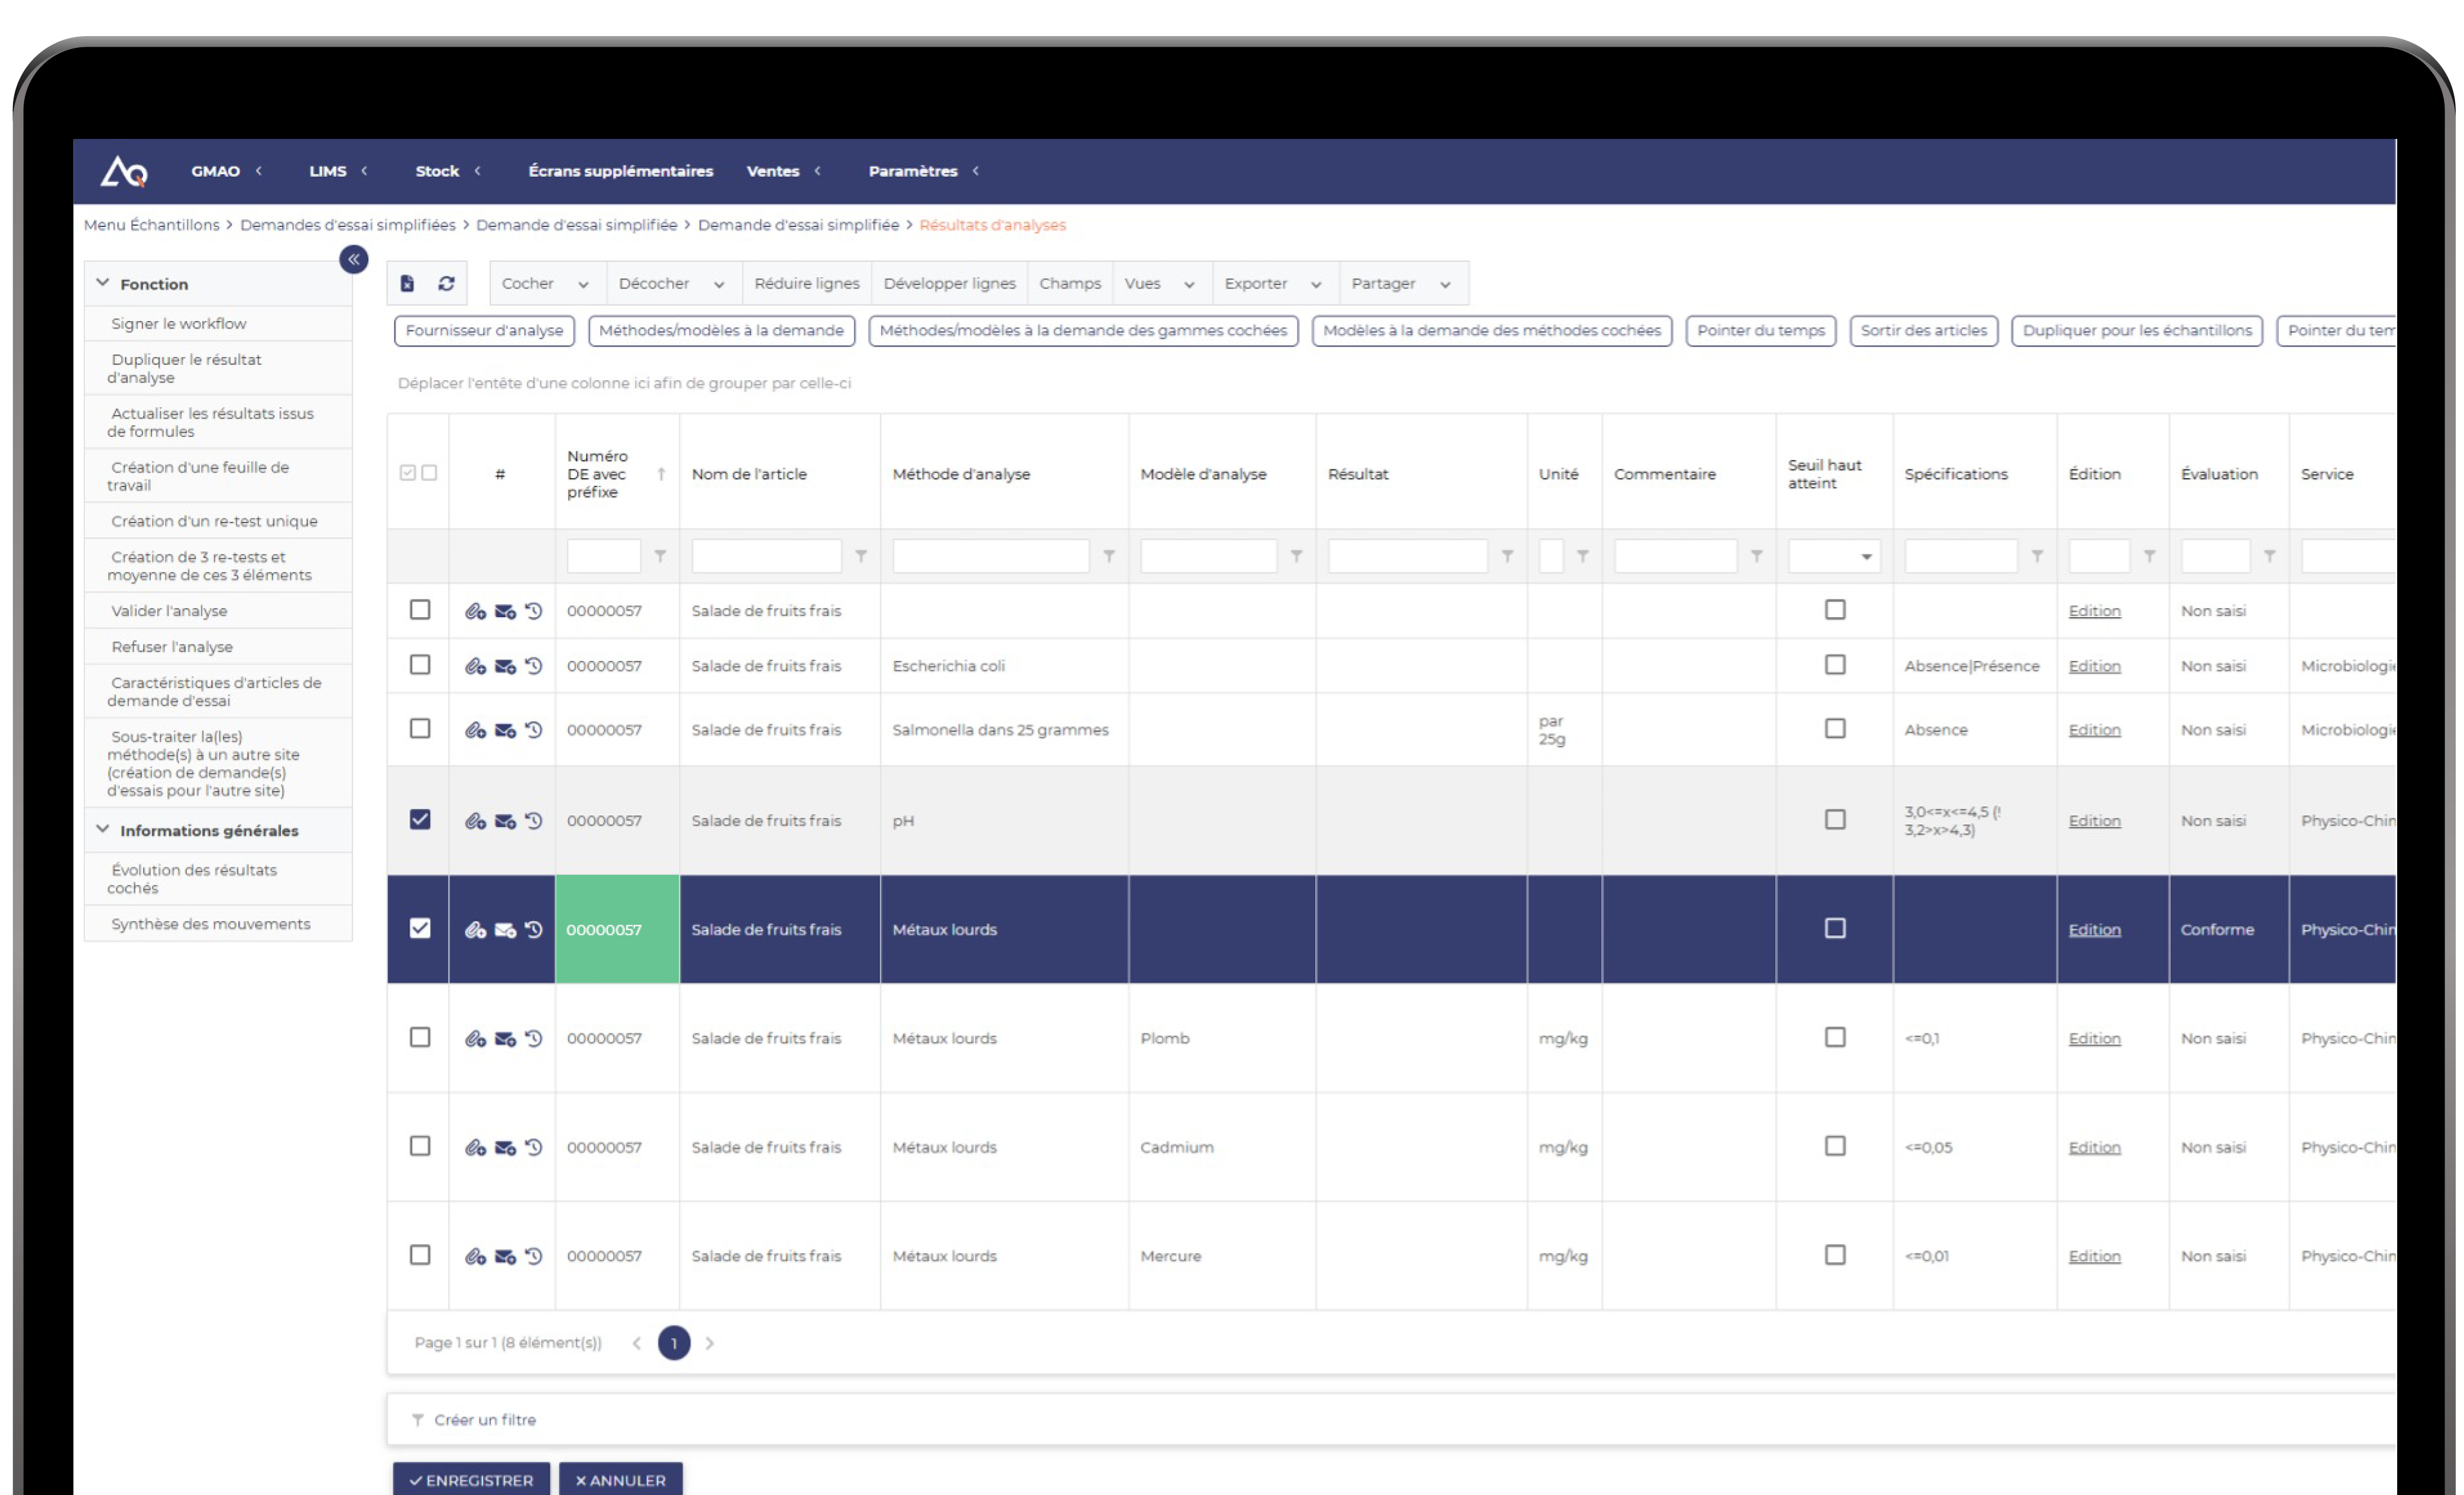Open history icon on the Mercure row
This screenshot has height=1495, width=2464.
click(x=534, y=1256)
